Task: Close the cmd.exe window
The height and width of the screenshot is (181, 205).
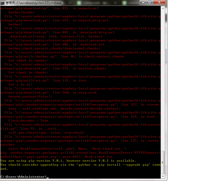Action: pos(159,2)
